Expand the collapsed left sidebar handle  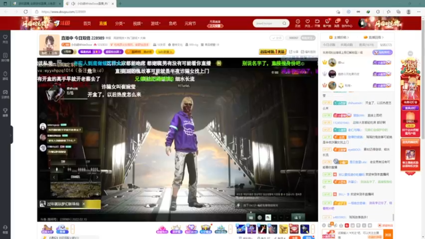[11, 135]
